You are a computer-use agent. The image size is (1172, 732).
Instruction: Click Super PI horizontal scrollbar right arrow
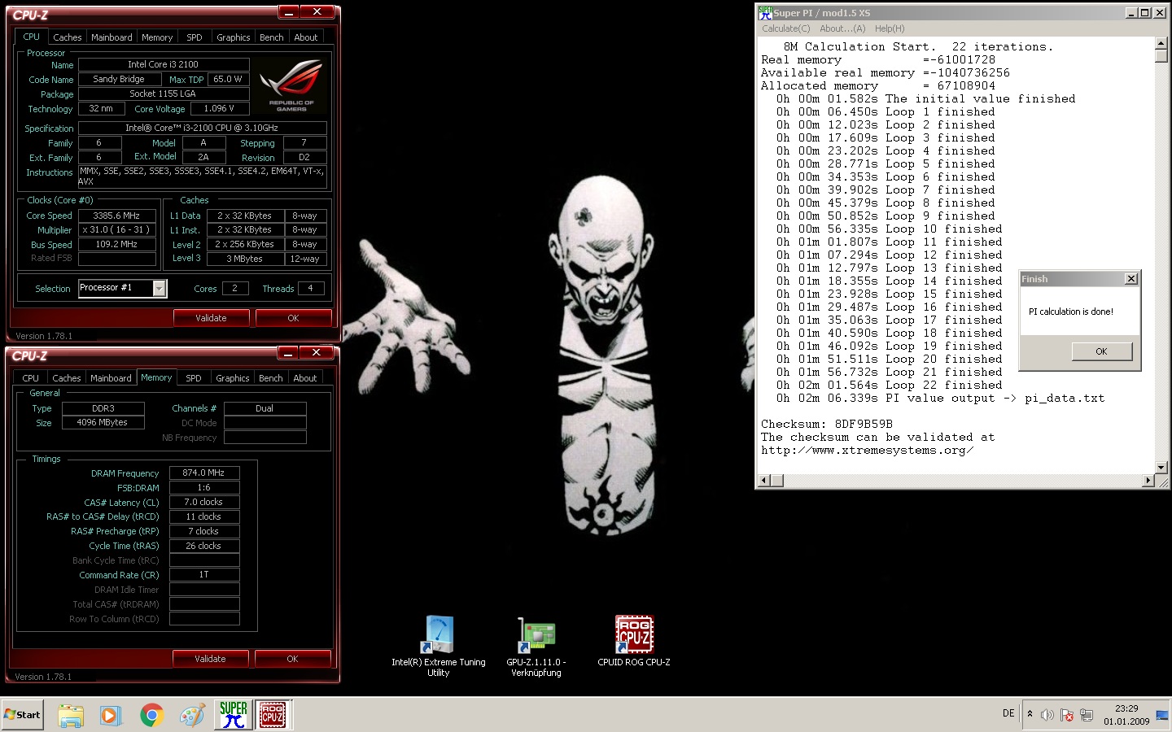point(1148,481)
